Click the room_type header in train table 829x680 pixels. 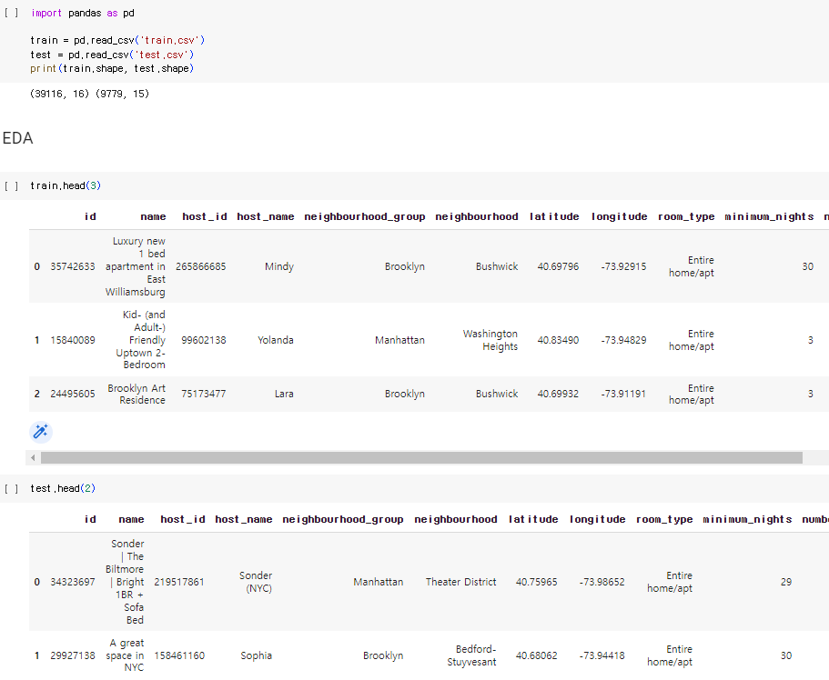pyautogui.click(x=686, y=216)
